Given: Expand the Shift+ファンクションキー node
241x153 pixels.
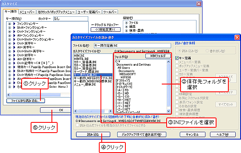Looking at the screenshot, I should click(x=9, y=28).
